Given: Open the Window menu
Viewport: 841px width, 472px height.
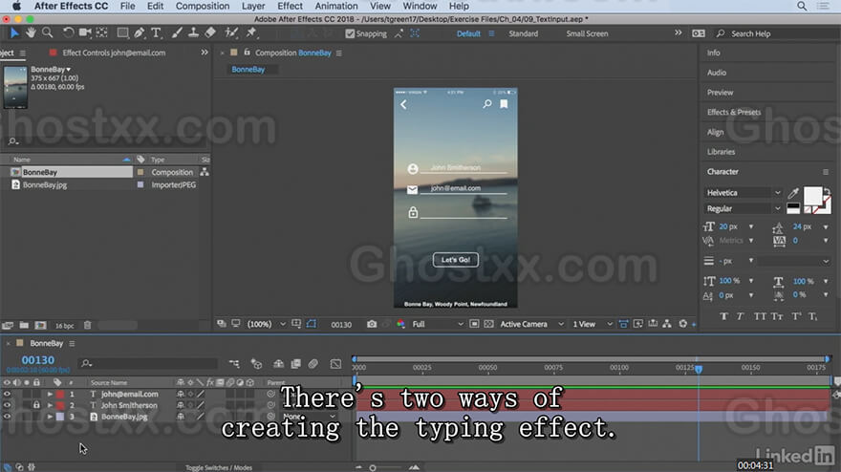Looking at the screenshot, I should tap(420, 6).
